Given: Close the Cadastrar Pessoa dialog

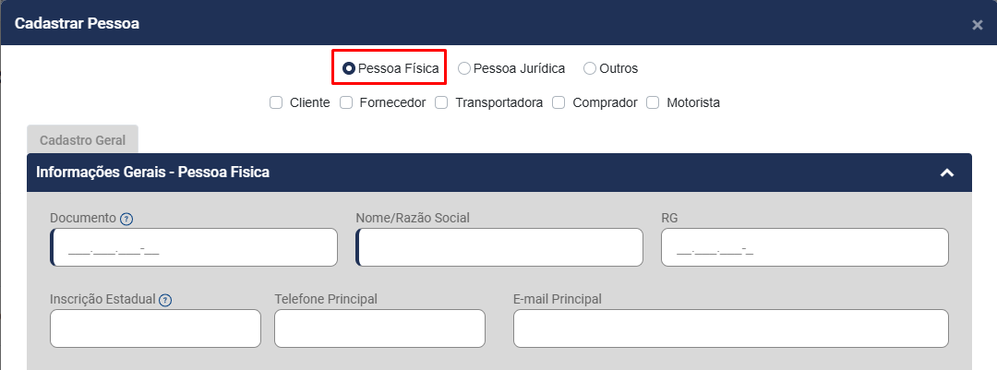Looking at the screenshot, I should [978, 25].
